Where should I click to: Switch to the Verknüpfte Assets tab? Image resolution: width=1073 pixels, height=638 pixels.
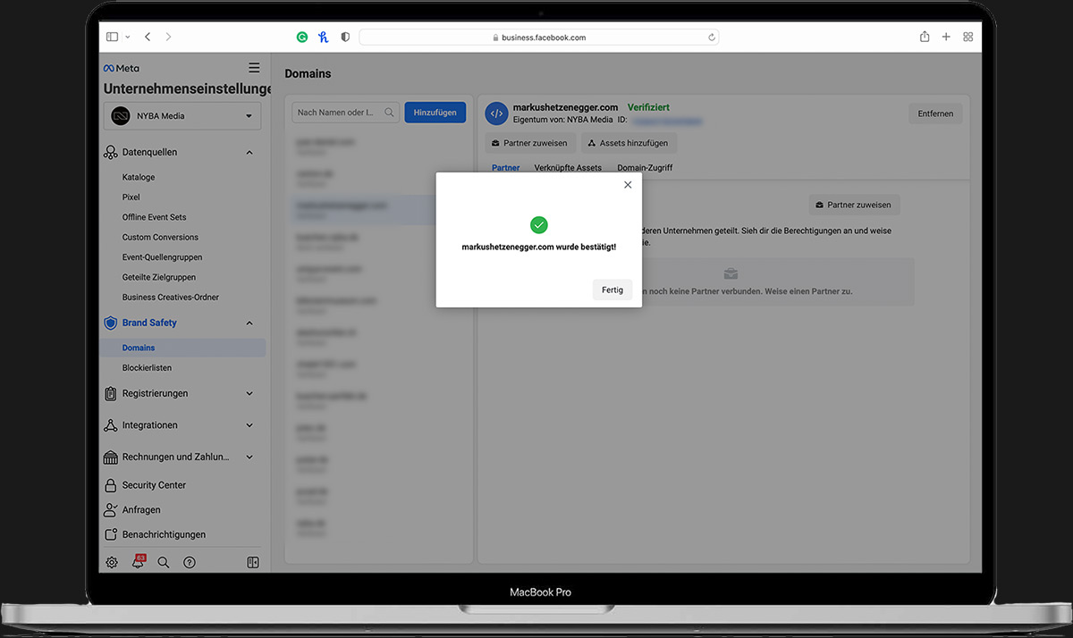pyautogui.click(x=568, y=168)
